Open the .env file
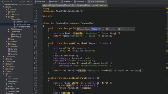The width and height of the screenshot is (168, 94). [x=8, y=76]
